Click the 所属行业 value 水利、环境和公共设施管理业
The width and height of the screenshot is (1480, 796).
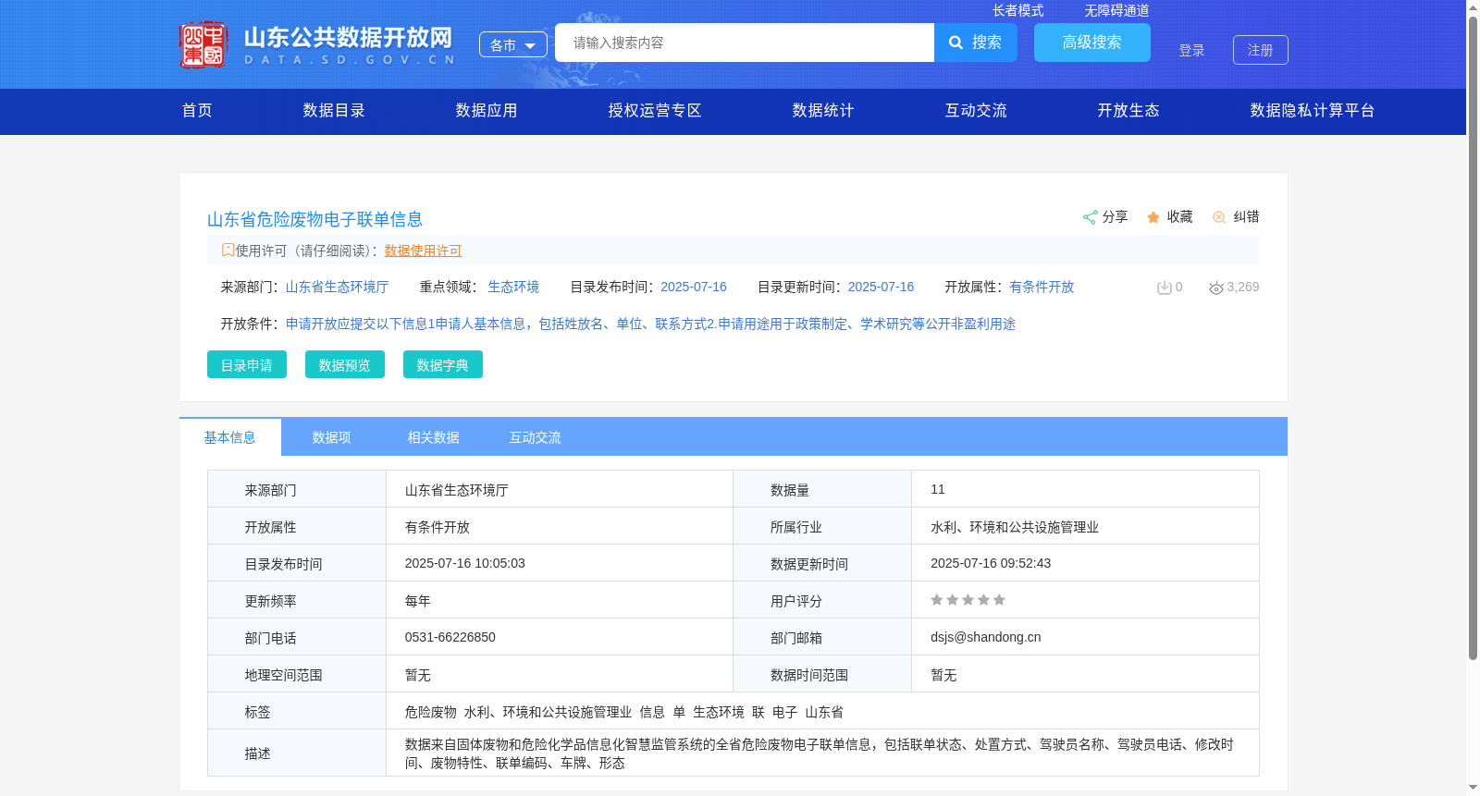(1015, 527)
